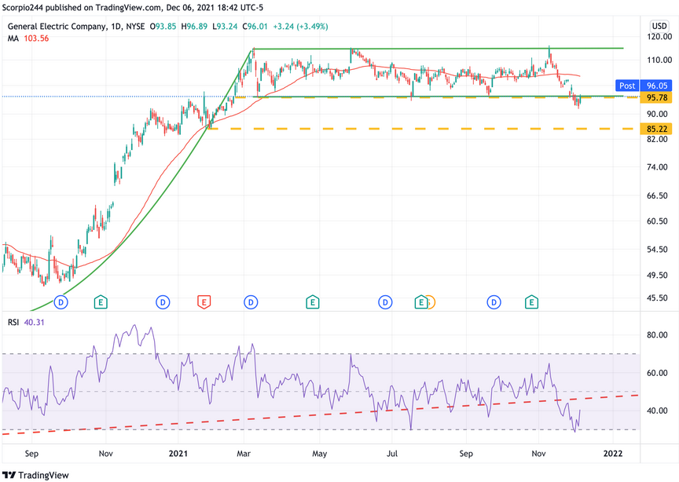Click the 54.50 price axis label
679x482 pixels.
point(657,250)
